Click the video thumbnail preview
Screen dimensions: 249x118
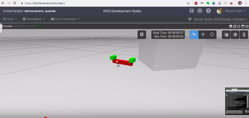(237, 101)
